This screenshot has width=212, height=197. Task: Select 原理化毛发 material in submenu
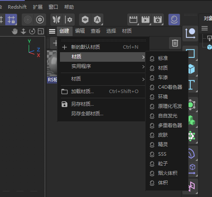coord(167,106)
